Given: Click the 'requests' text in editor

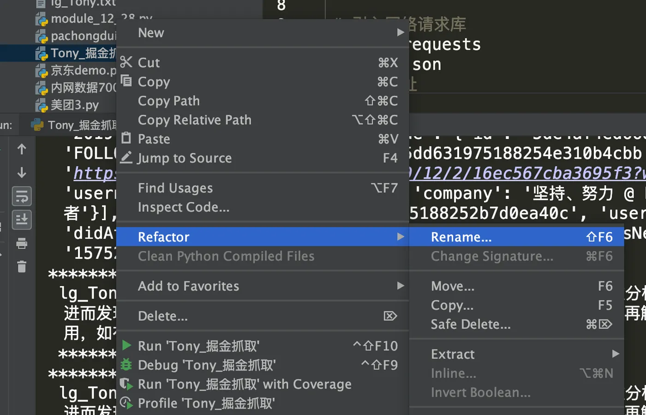Looking at the screenshot, I should click(445, 44).
